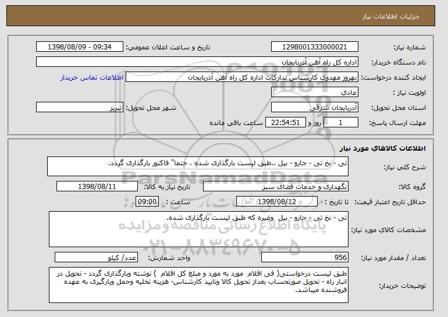This screenshot has height=317, width=448.
Task: Click the remaining days field showing 1
Action: point(340,123)
